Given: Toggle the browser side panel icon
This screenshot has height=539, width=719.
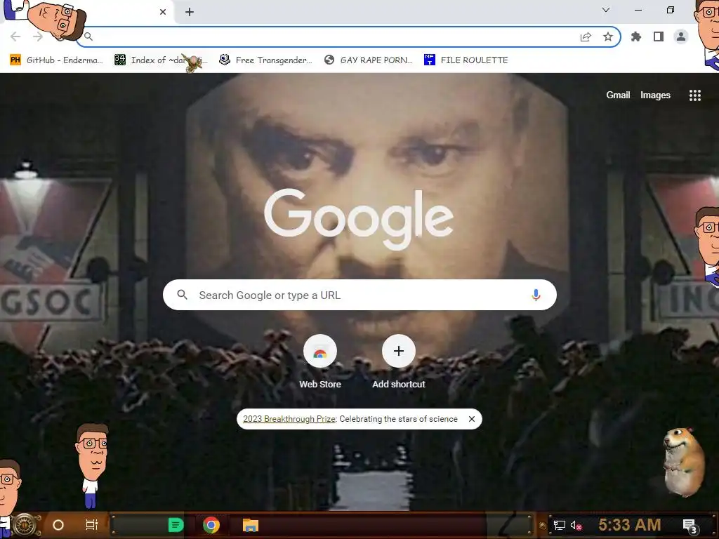Looking at the screenshot, I should point(659,36).
